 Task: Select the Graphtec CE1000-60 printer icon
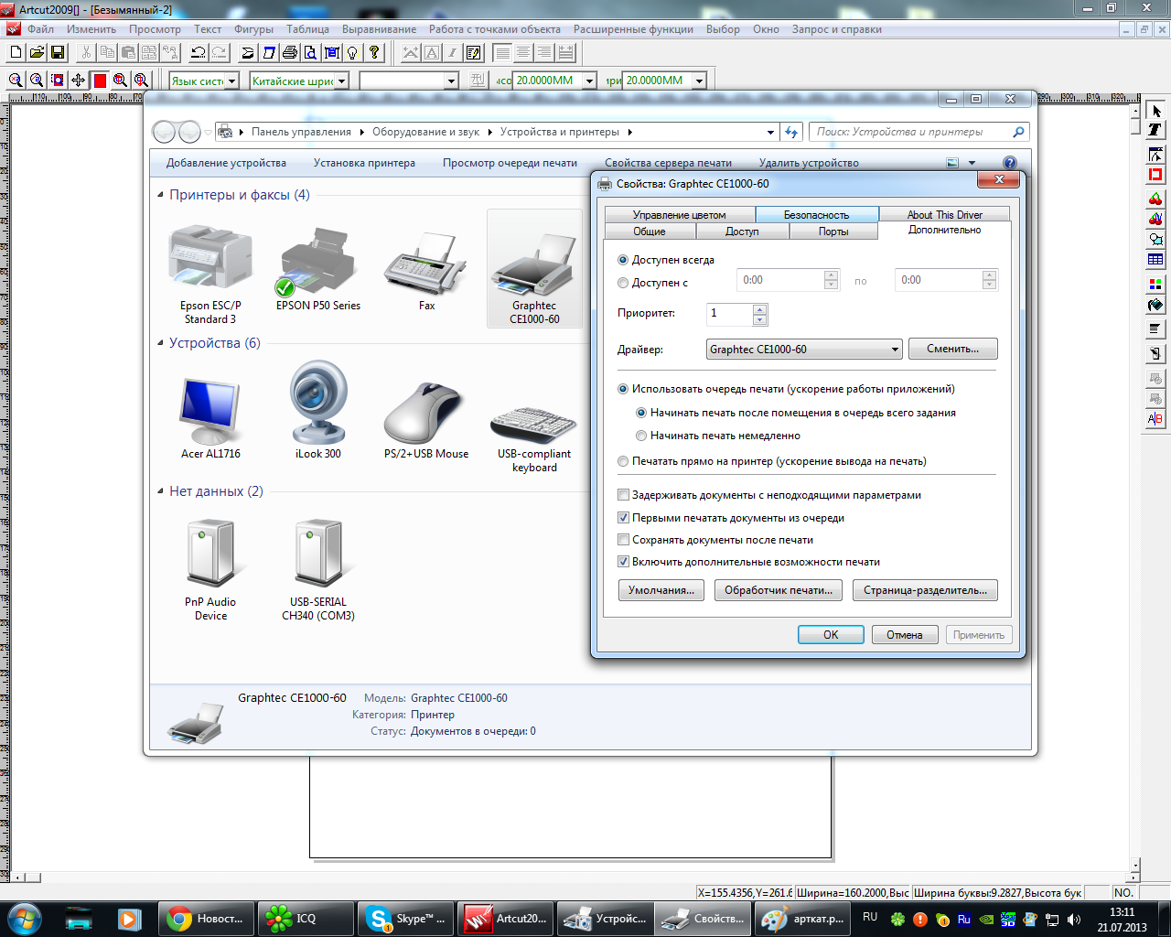(534, 268)
